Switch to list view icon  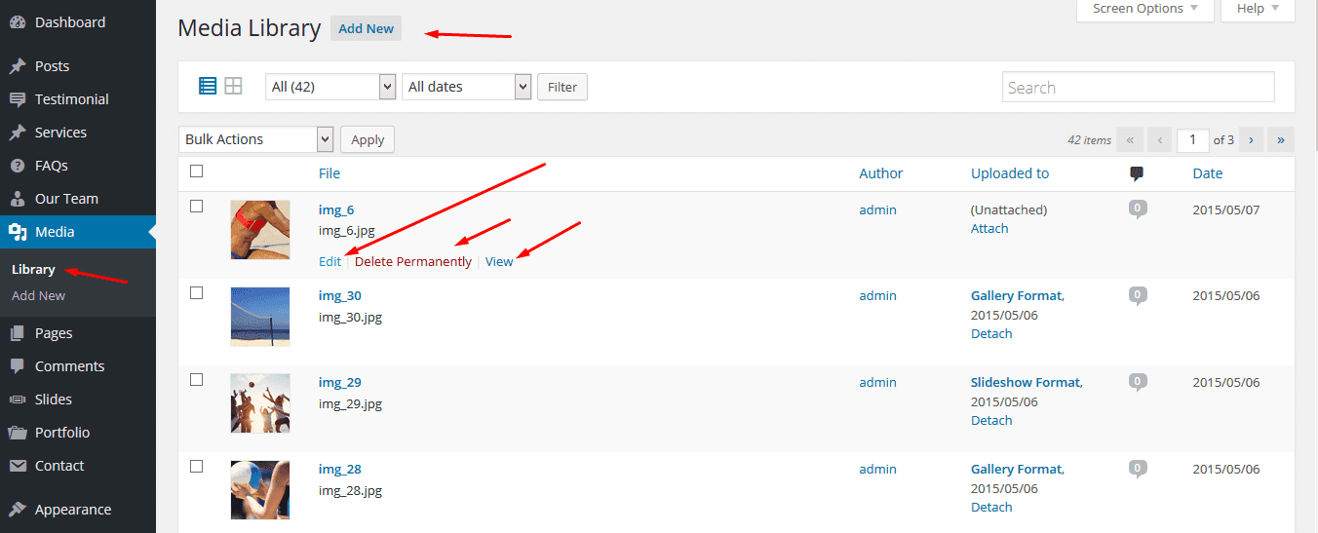[208, 86]
